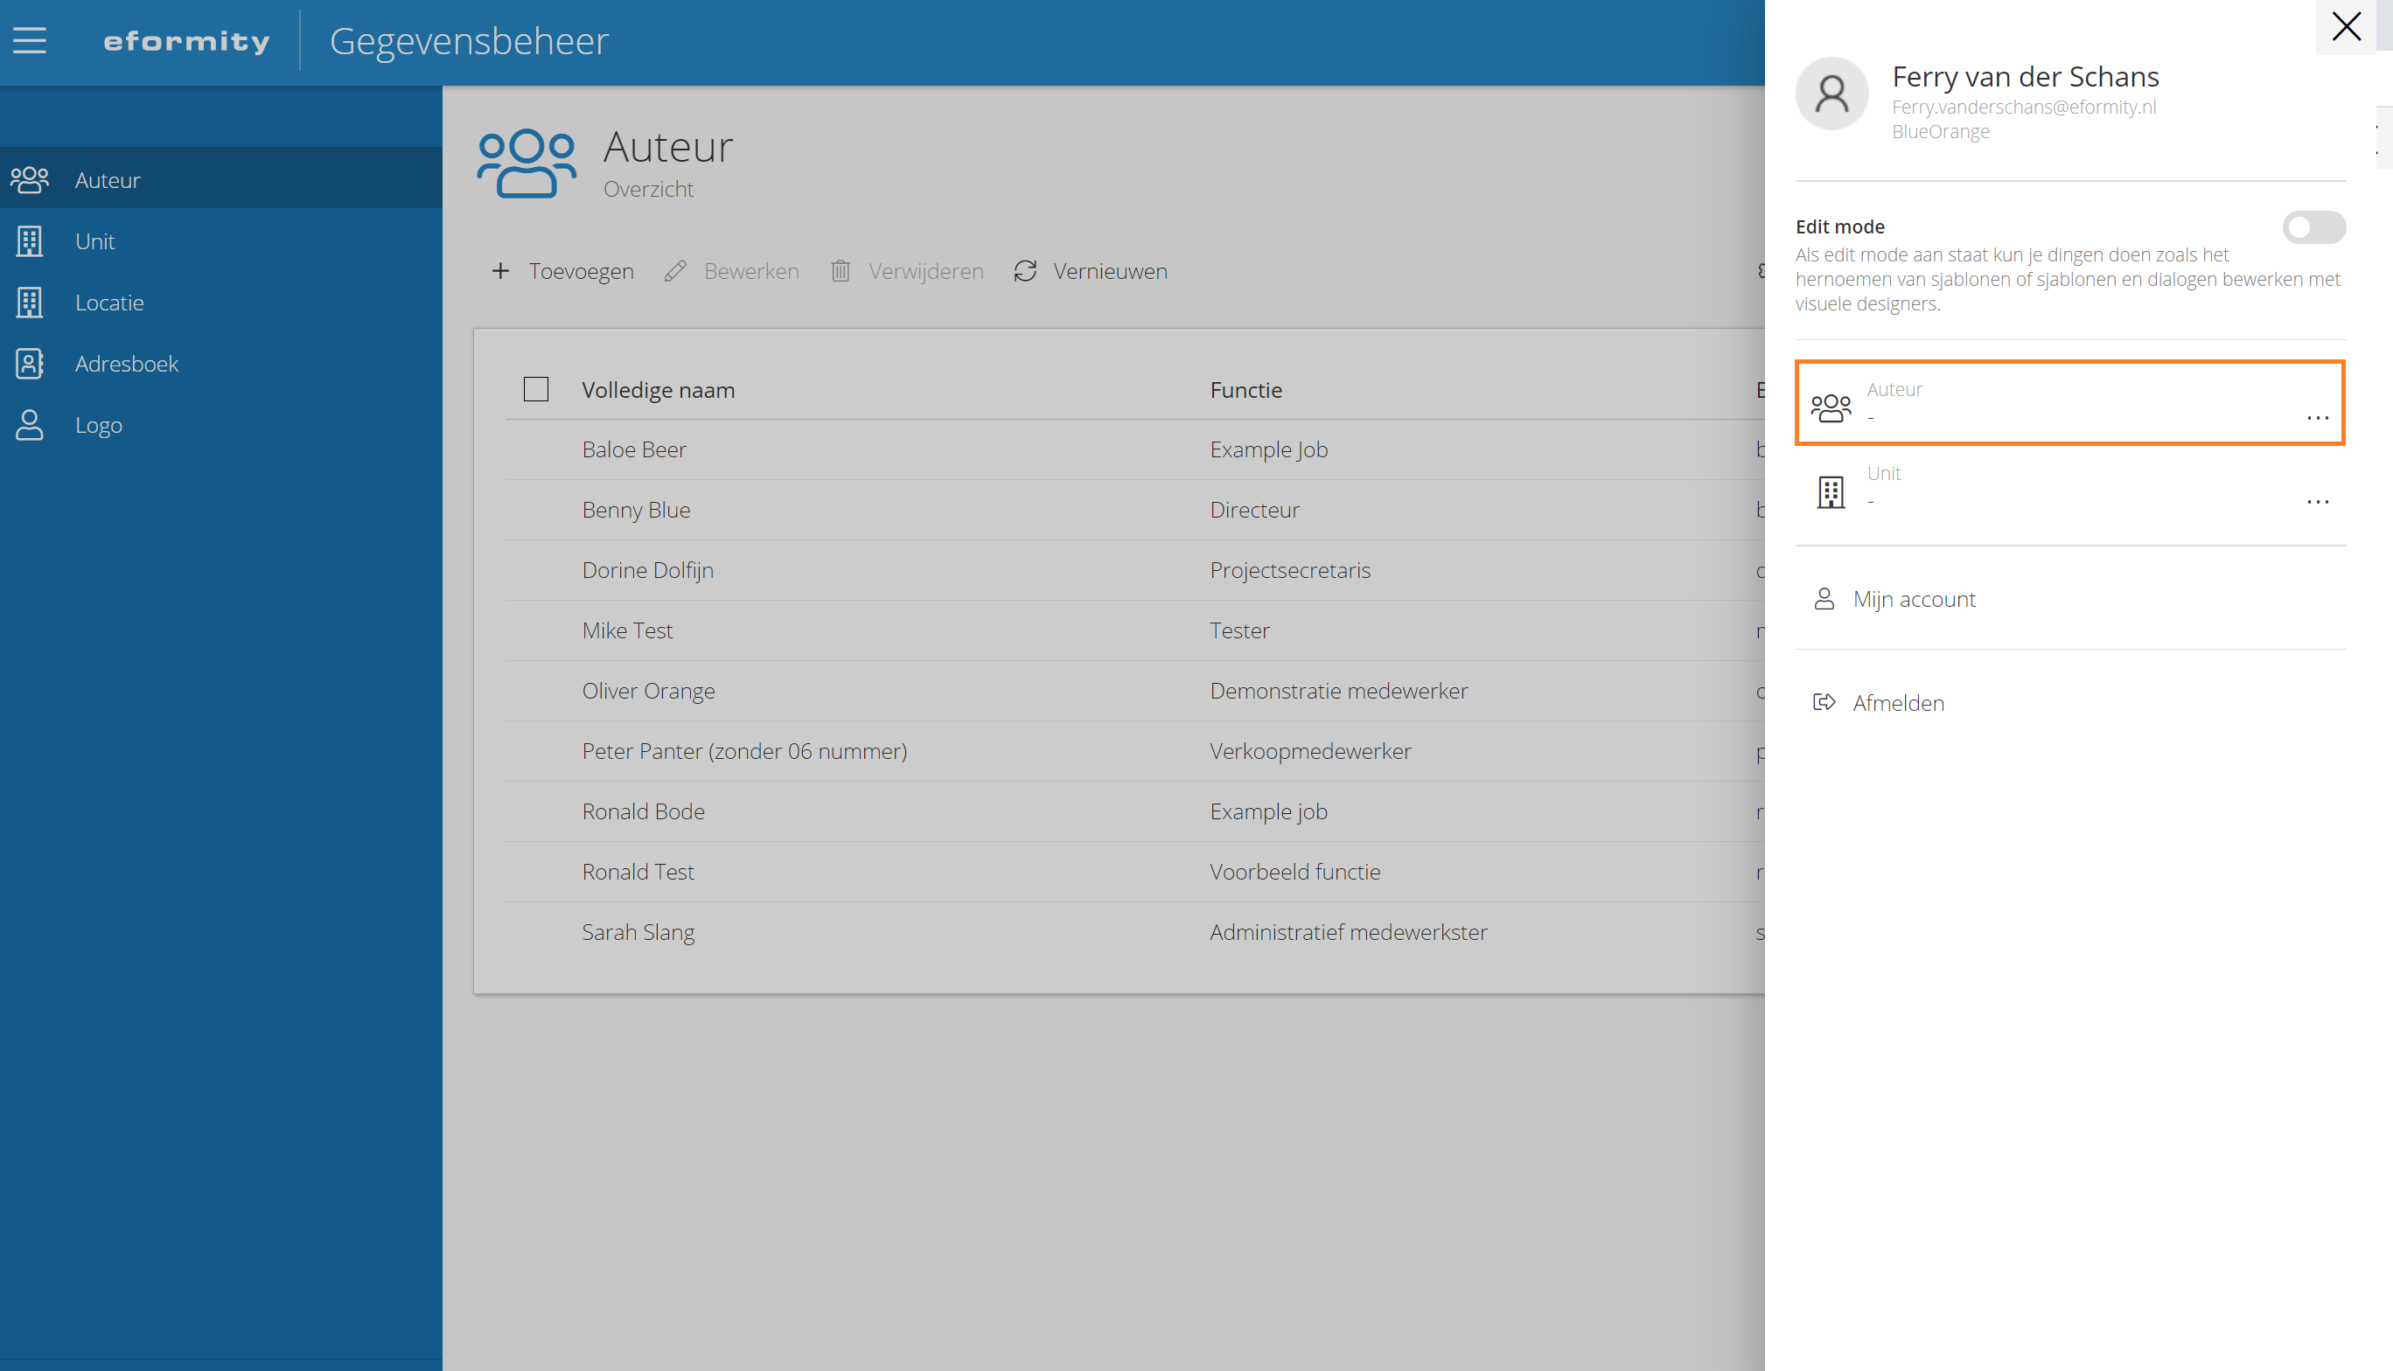
Task: Open the Unit selector ellipsis menu
Action: click(2318, 501)
